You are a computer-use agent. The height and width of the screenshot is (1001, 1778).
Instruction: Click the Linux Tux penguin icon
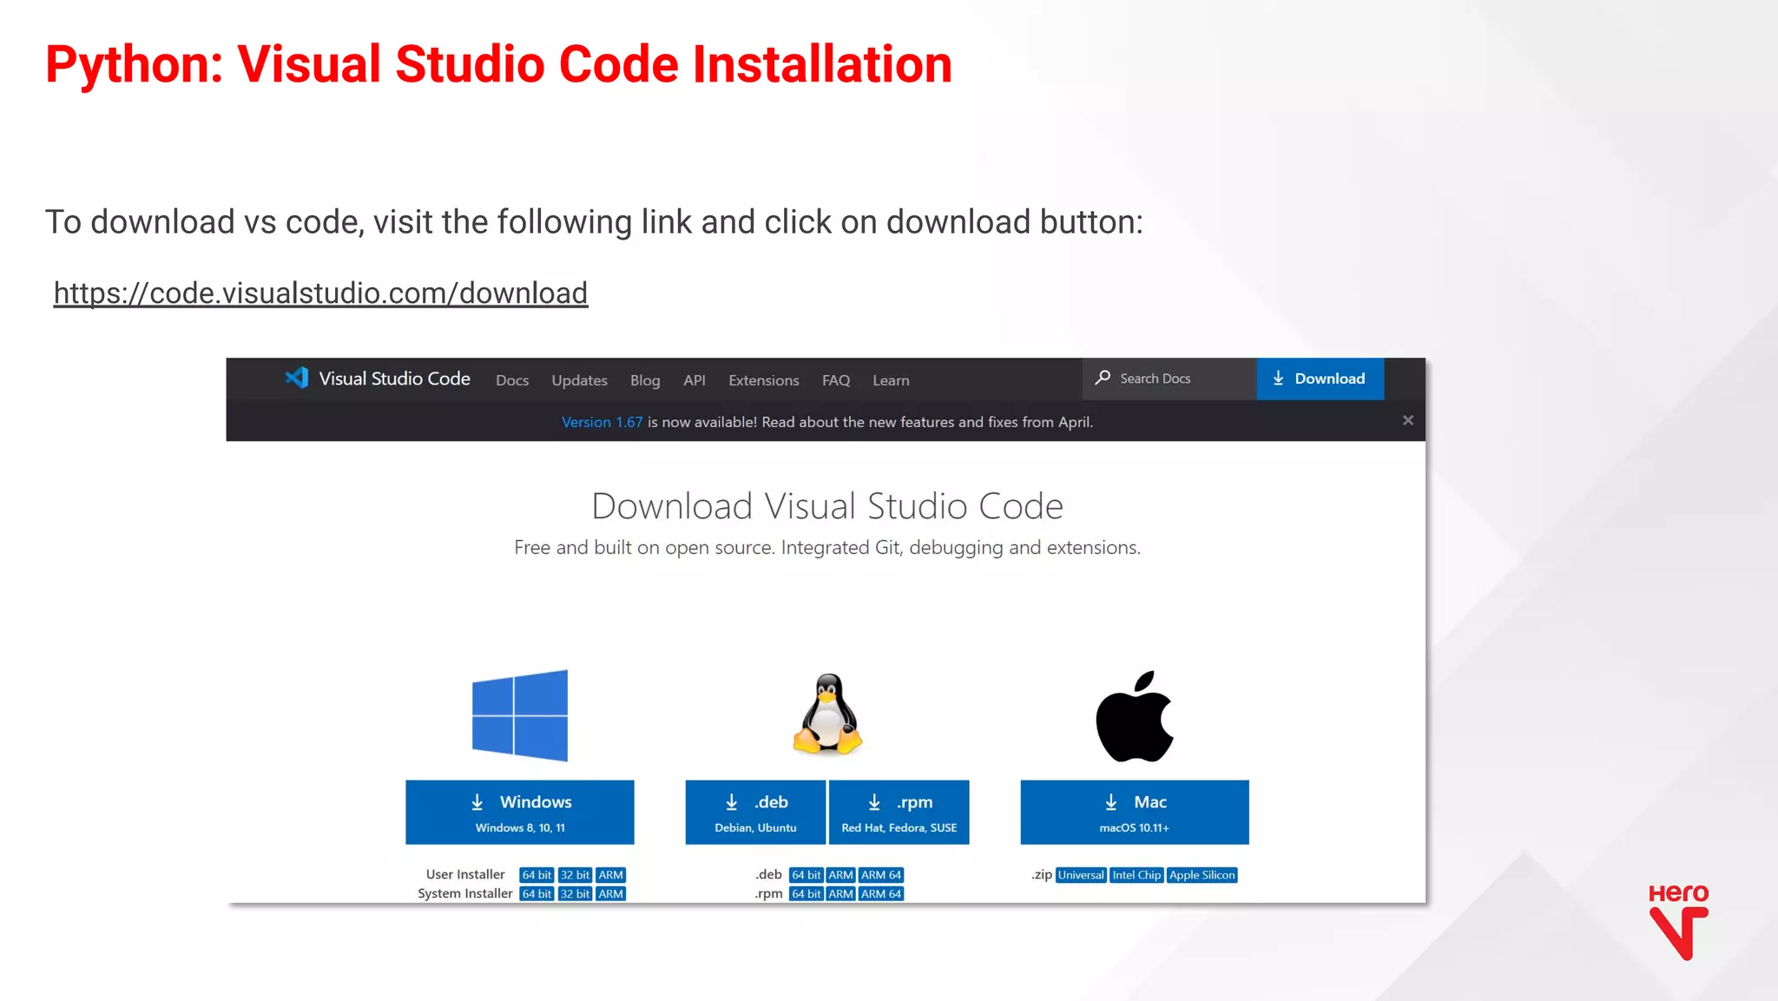[x=828, y=714]
